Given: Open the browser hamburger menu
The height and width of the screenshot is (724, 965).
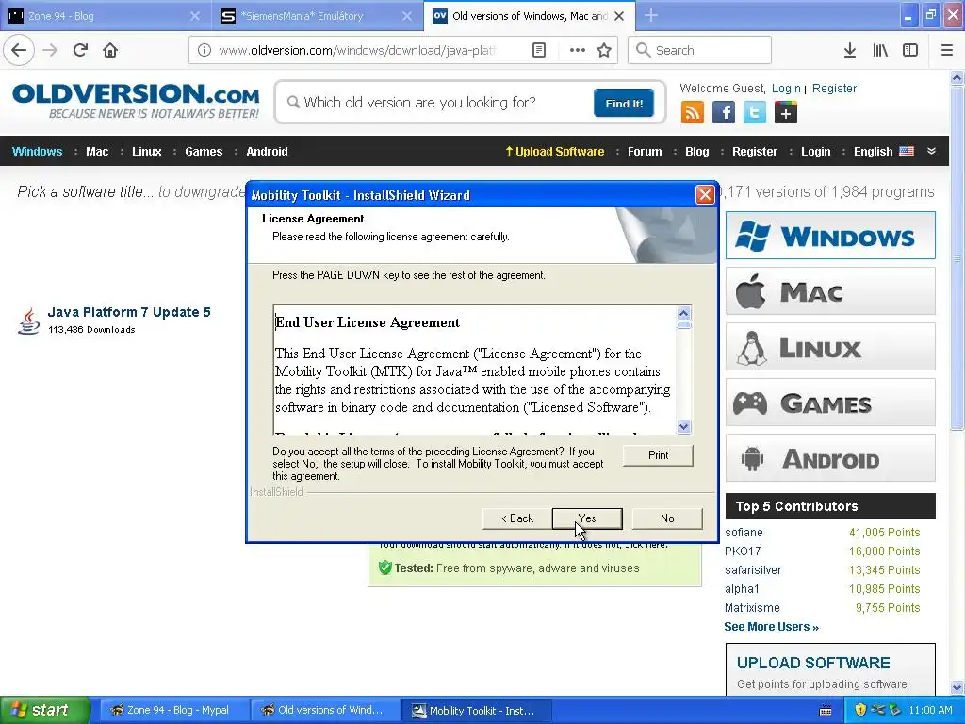Looking at the screenshot, I should point(947,50).
